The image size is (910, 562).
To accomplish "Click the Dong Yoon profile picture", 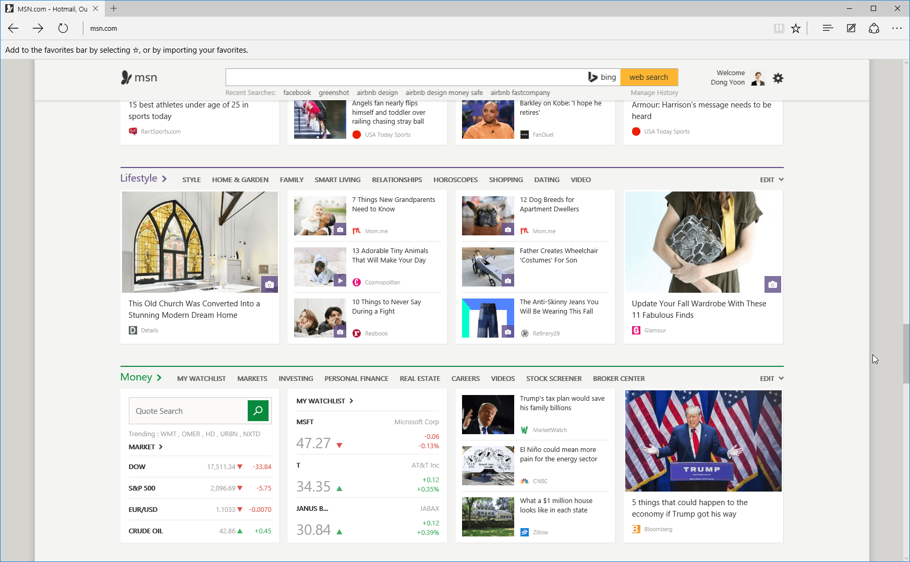I will [757, 78].
